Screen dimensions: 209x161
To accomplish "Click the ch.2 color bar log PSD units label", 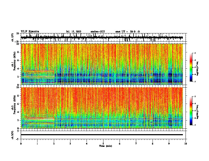I will [197, 112].
